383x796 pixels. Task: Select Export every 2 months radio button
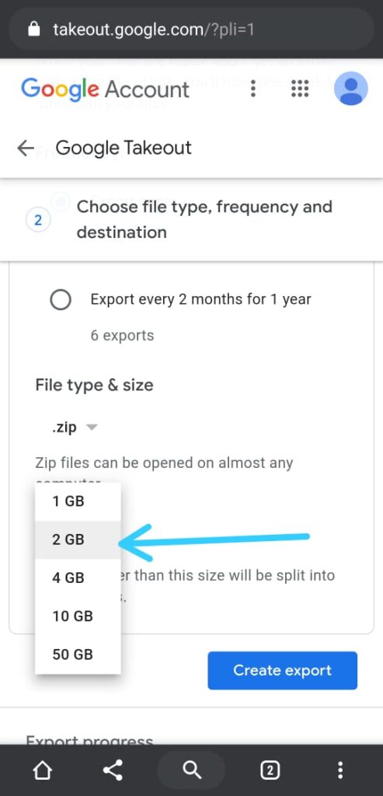coord(61,301)
